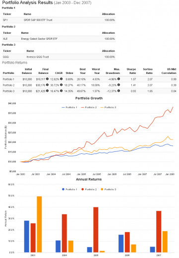The image size is (179, 258).
Task: Click info icon beside Portfolio 3 final balance
Action: click(x=47, y=91)
